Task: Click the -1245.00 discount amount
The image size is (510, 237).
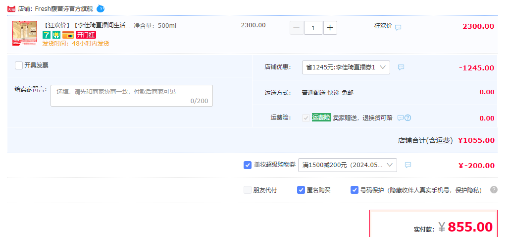Action: [476, 68]
